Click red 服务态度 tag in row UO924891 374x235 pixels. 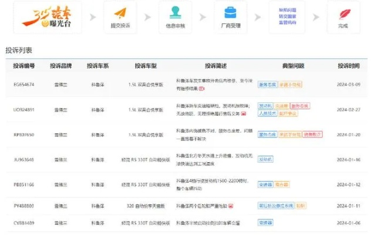point(300,106)
